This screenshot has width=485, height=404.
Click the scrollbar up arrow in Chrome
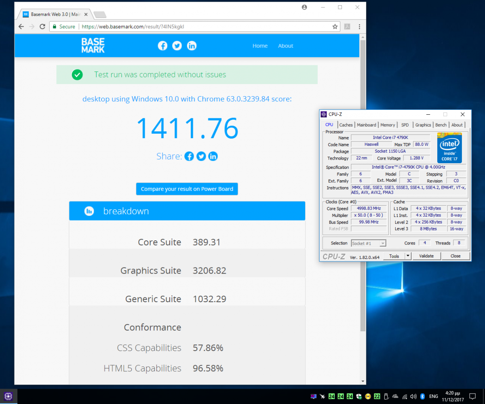[363, 37]
